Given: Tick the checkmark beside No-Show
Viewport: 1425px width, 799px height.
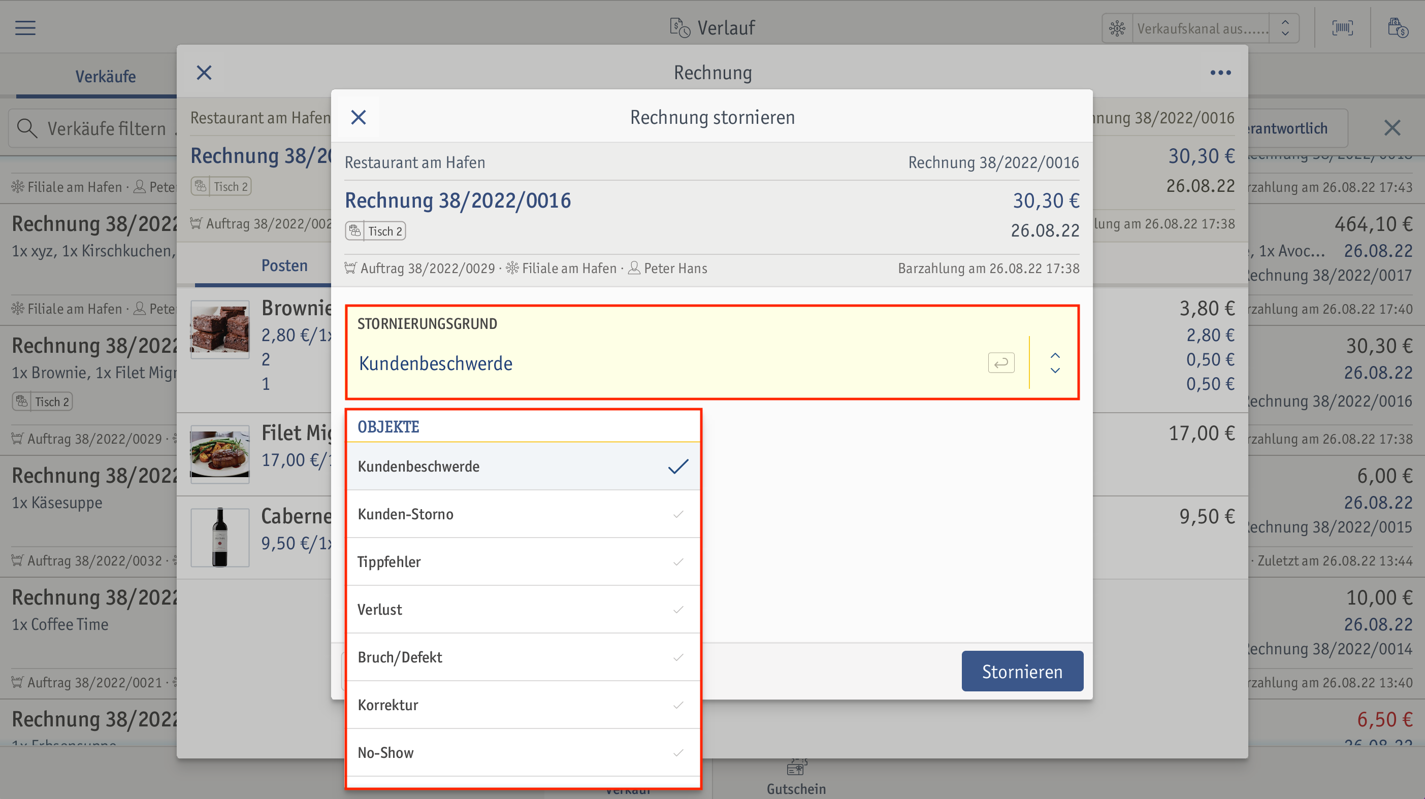Looking at the screenshot, I should (678, 753).
